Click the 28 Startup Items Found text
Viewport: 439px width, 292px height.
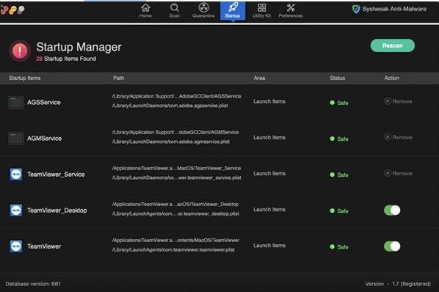click(66, 59)
